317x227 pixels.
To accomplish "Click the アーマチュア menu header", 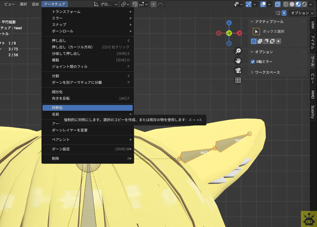I will point(55,4).
